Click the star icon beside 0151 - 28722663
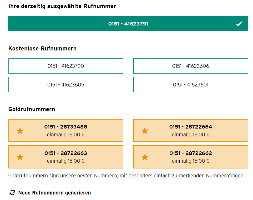This screenshot has width=253, height=200. [x=20, y=157]
